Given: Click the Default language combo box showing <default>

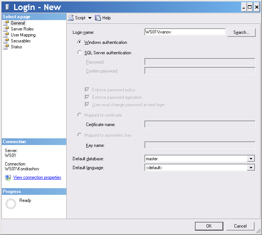Looking at the screenshot, I should 200,168.
